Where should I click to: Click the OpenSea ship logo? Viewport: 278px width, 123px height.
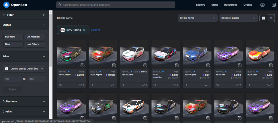[6, 5]
